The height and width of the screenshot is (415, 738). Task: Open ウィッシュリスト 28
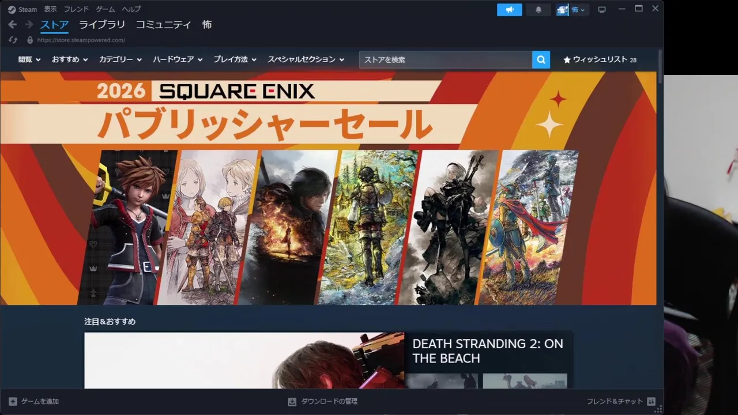(x=600, y=60)
